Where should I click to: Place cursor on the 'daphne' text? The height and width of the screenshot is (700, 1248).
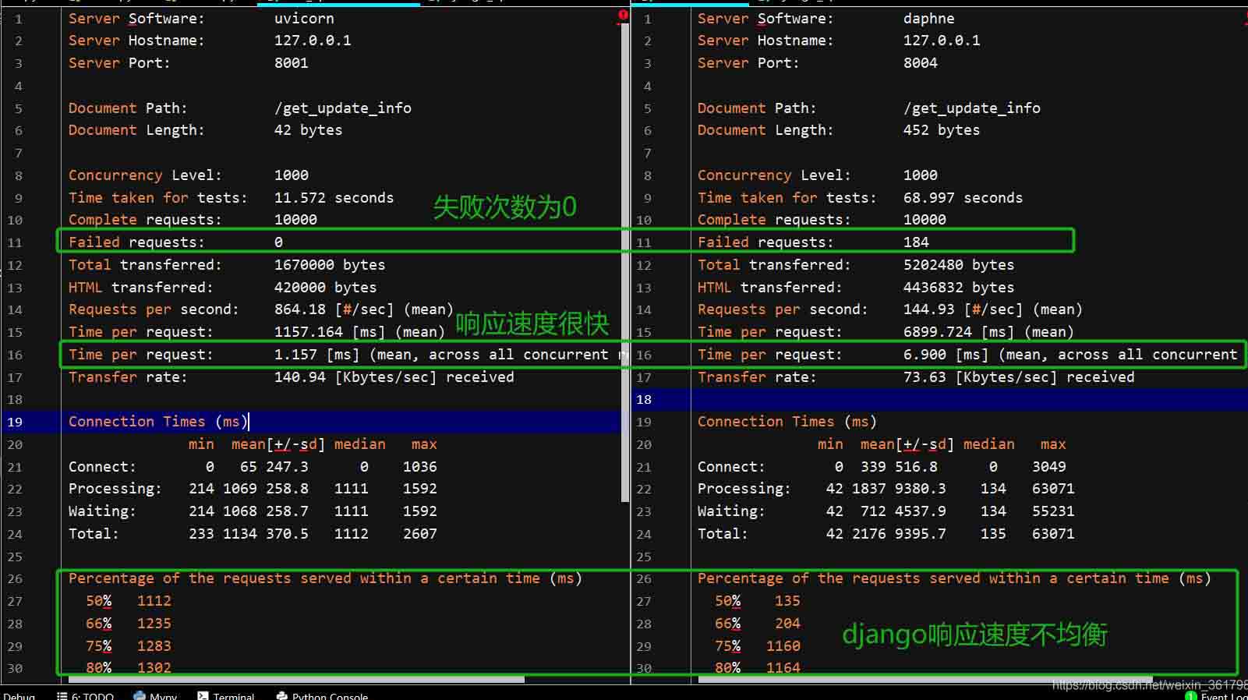tap(928, 18)
